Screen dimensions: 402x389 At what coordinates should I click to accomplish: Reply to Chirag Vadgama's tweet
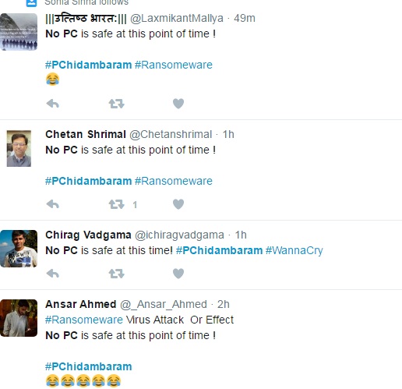53,274
